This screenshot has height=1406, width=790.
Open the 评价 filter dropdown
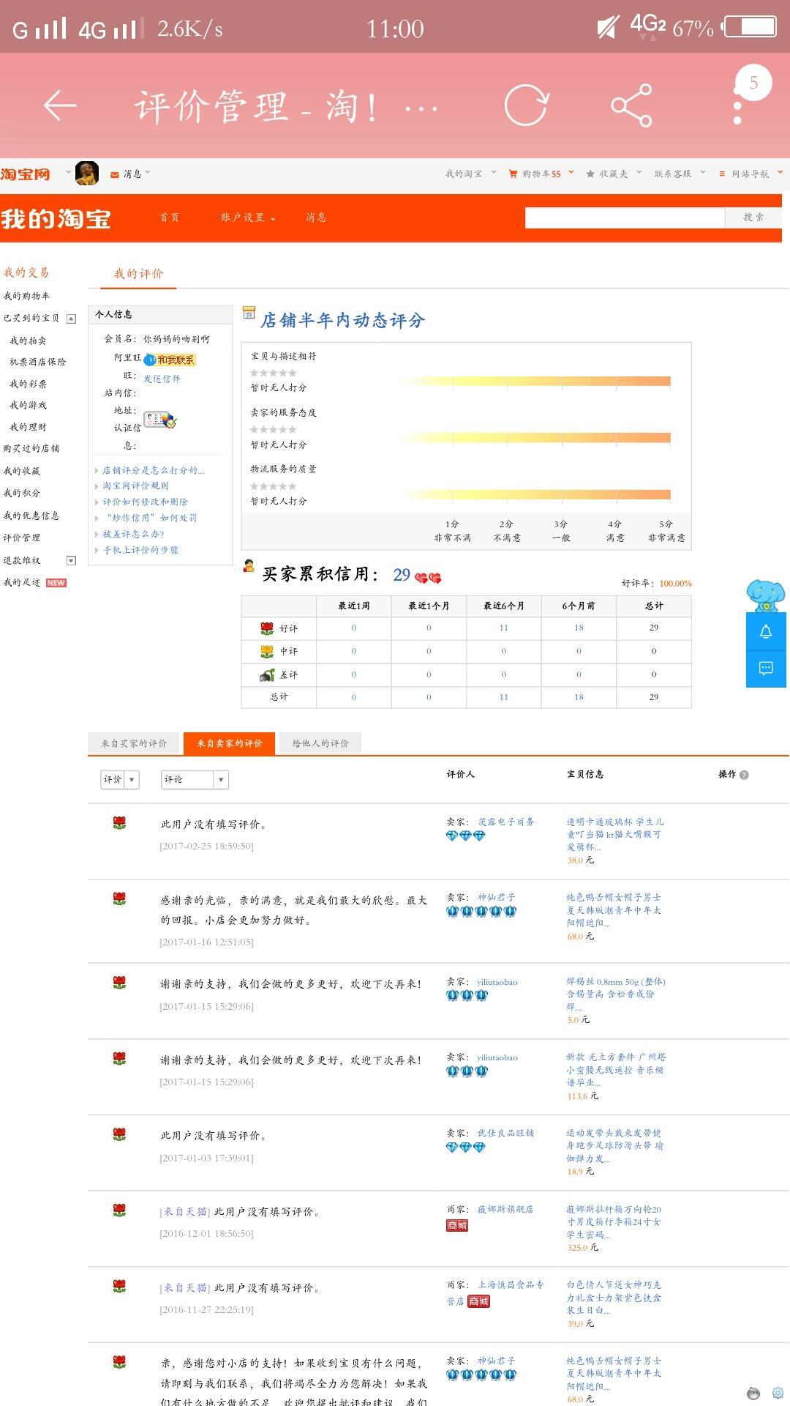tap(120, 780)
